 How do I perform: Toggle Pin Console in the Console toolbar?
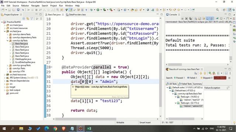pyautogui.click(x=217, y=19)
